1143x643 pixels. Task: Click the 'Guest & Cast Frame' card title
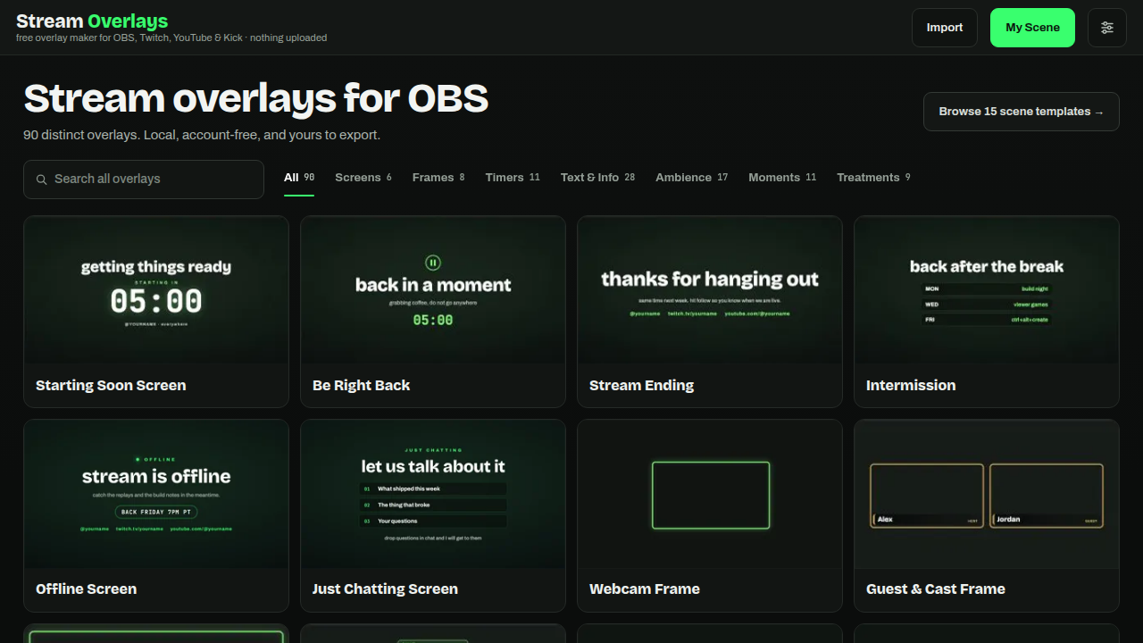tap(936, 589)
